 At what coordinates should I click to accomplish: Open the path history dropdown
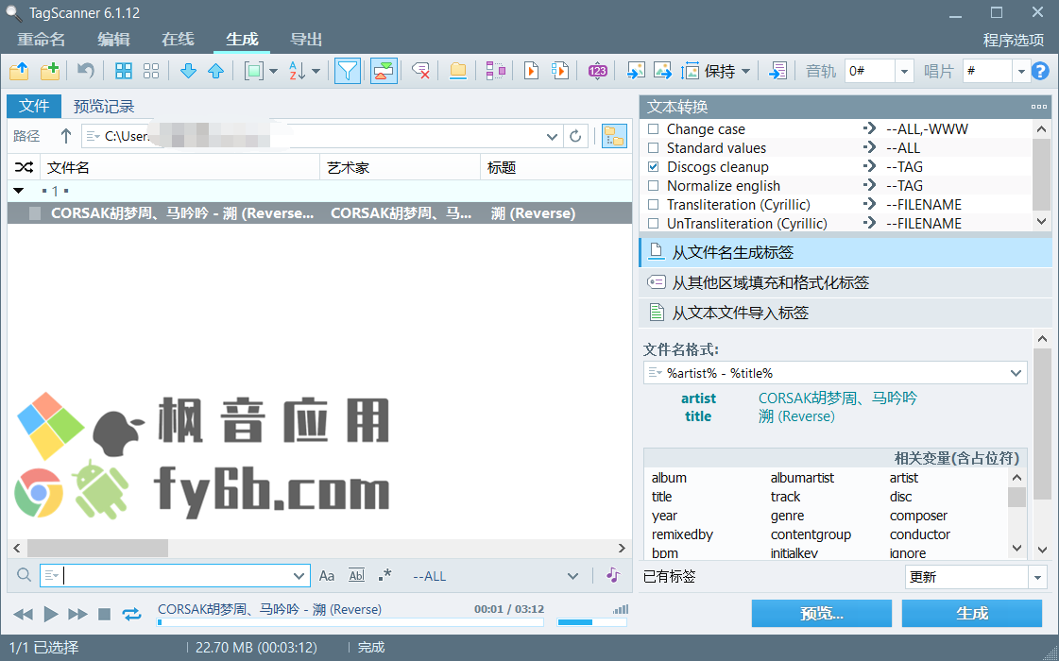[x=551, y=136]
